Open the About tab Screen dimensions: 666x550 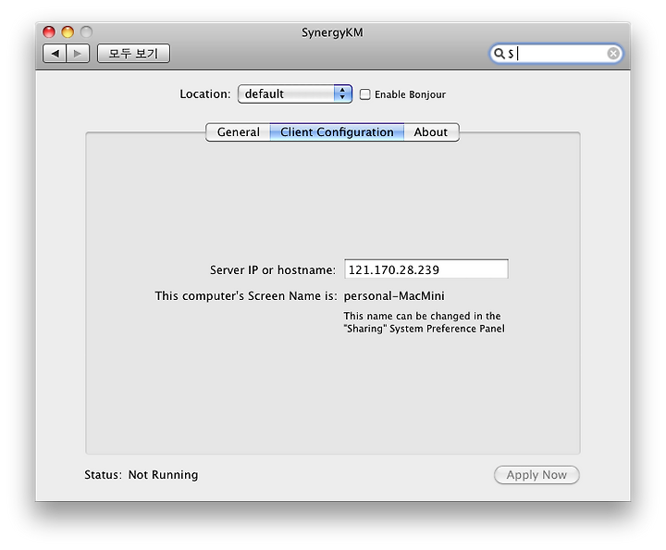(x=431, y=132)
